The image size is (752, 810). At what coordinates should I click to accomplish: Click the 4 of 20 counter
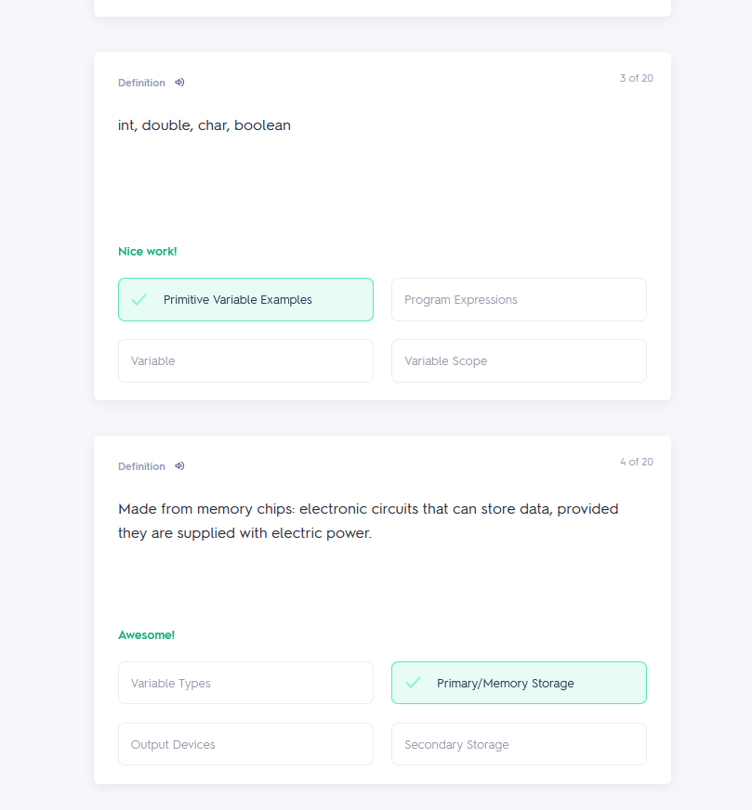click(x=636, y=462)
